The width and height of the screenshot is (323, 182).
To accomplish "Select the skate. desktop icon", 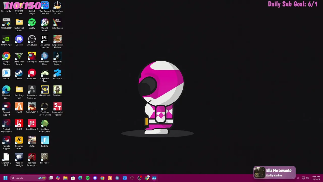I will 32,142.
